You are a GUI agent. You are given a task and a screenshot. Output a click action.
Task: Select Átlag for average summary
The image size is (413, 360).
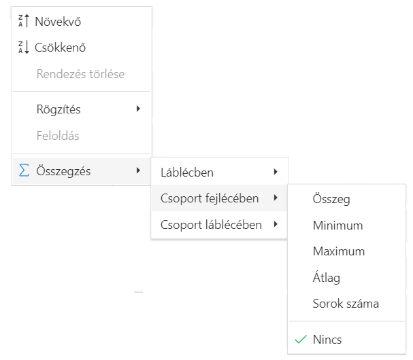click(327, 278)
